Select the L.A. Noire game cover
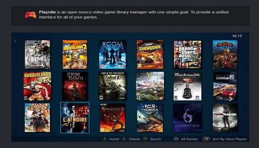The image size is (259, 148). (75, 118)
